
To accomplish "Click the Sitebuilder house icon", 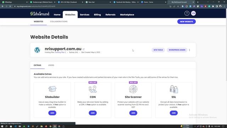I will (52, 89).
